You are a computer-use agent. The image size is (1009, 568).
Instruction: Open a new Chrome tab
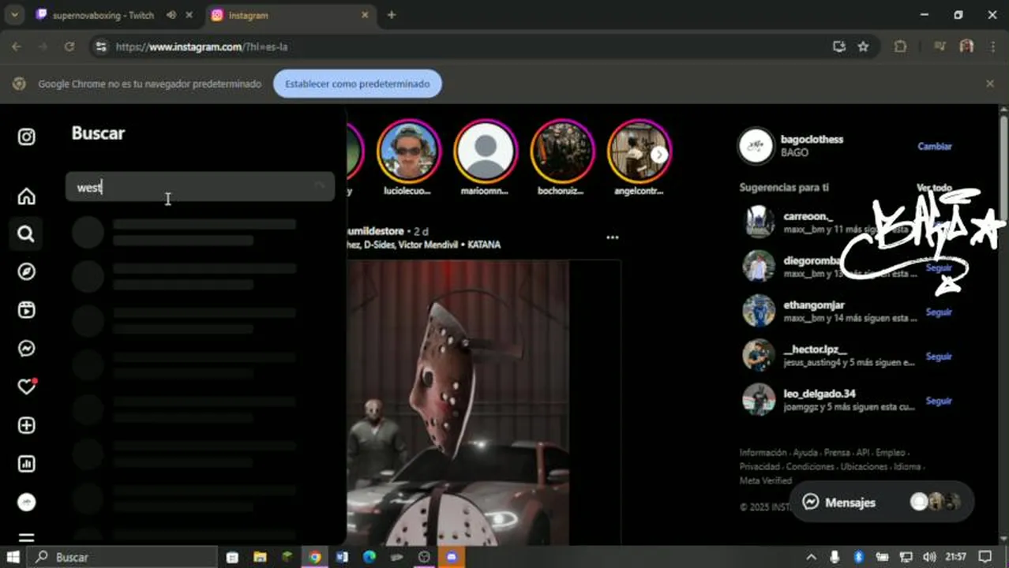391,15
